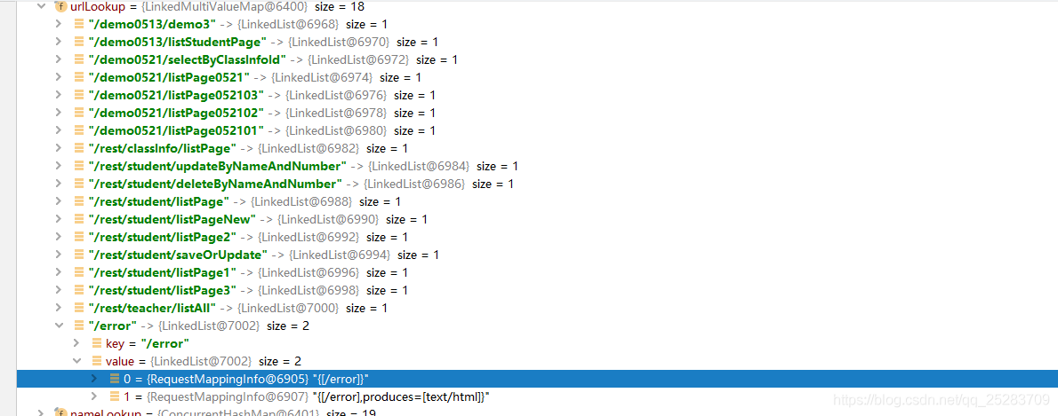Viewport: 1058px width, 416px height.
Task: Collapse the "/error" entry
Action: [60, 326]
